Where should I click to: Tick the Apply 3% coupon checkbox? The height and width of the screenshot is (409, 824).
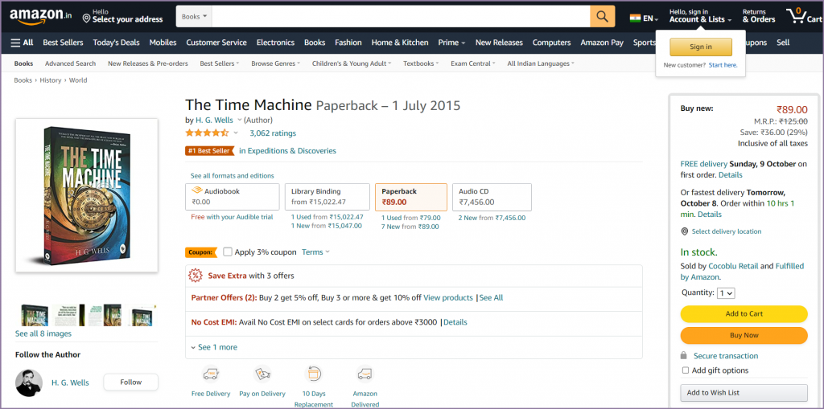point(228,252)
